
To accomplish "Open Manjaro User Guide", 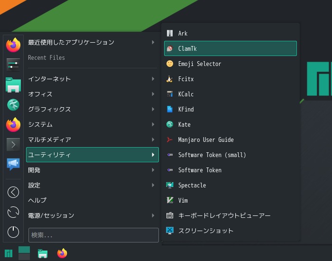I will tap(231, 140).
